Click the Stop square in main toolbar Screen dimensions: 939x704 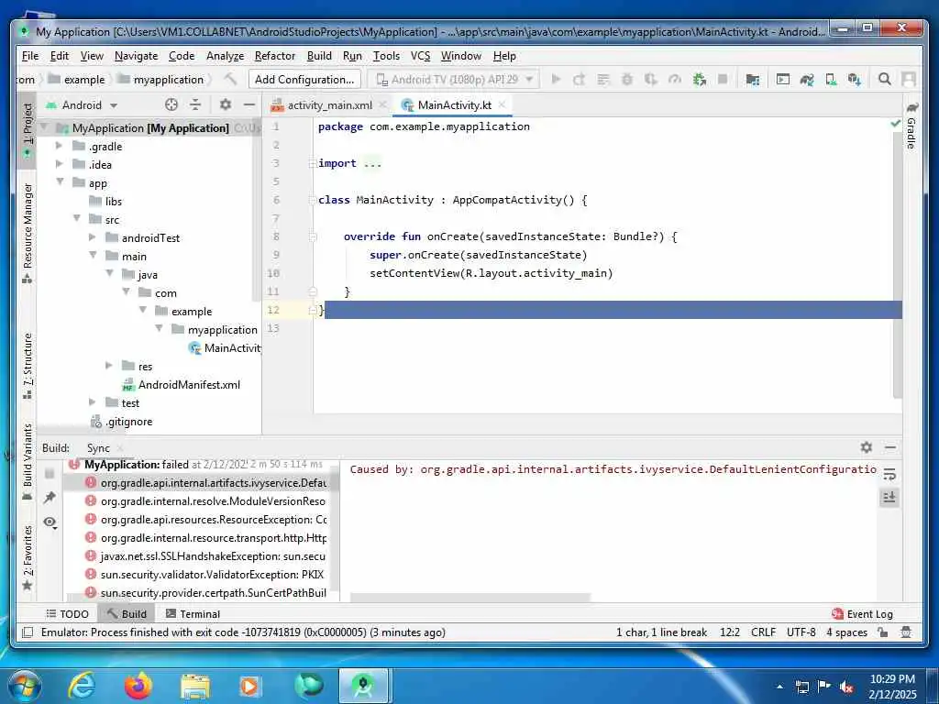(723, 79)
